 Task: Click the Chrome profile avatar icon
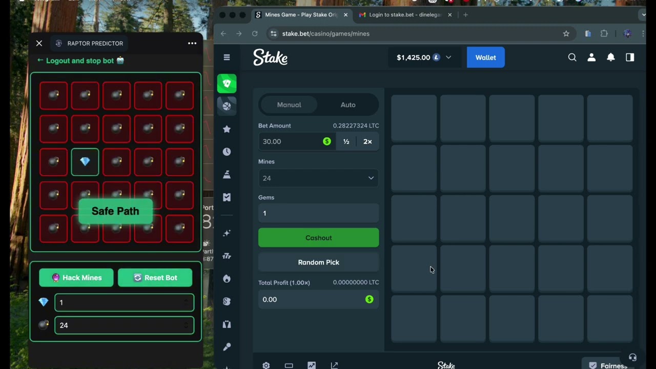pyautogui.click(x=627, y=33)
